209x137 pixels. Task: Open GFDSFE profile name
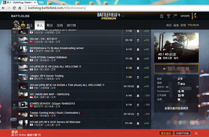pos(185,16)
